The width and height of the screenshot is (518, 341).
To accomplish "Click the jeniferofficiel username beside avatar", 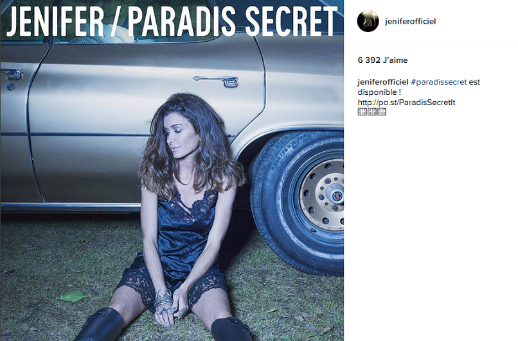I will [410, 21].
